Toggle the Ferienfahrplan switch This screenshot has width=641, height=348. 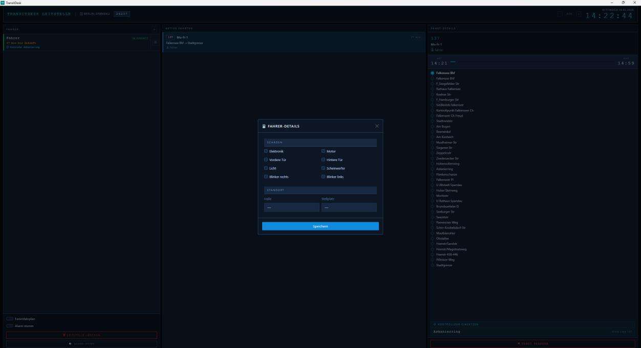pyautogui.click(x=10, y=319)
